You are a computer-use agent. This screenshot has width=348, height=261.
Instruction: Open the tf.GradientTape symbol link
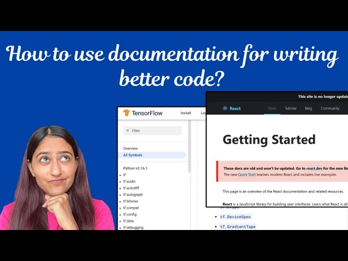(238, 227)
